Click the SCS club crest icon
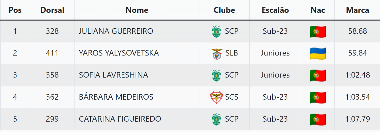 pos(216,97)
